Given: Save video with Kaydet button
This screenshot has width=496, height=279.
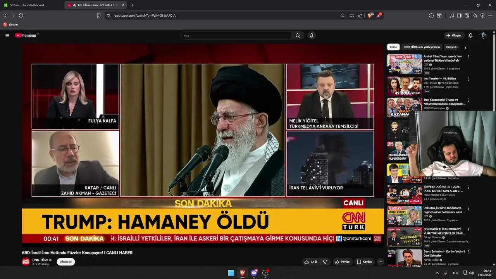Looking at the screenshot, I should click(x=364, y=262).
